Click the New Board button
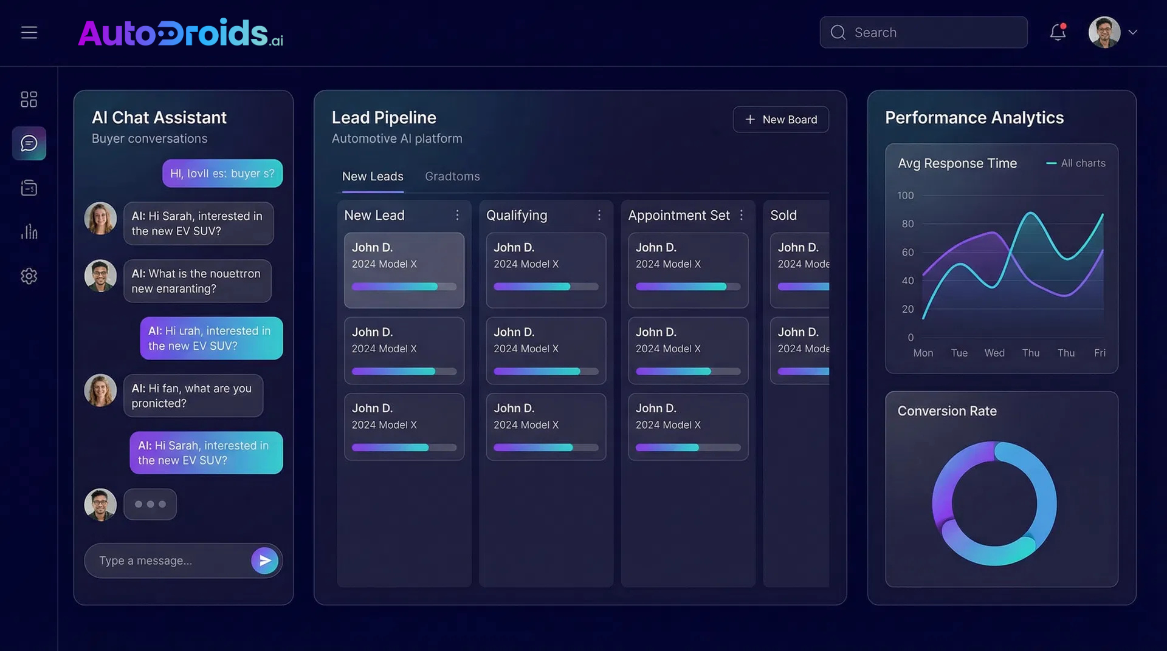Screen dimensions: 1167x651 point(780,119)
